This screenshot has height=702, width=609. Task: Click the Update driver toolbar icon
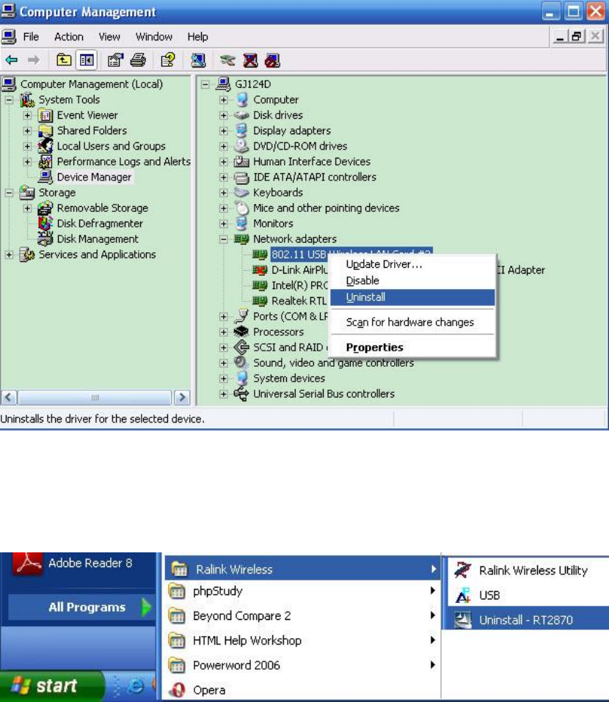pos(227,59)
